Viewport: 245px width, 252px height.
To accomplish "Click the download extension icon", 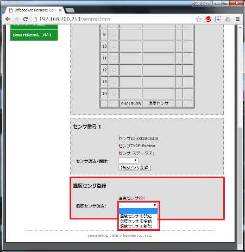I will click(x=218, y=19).
